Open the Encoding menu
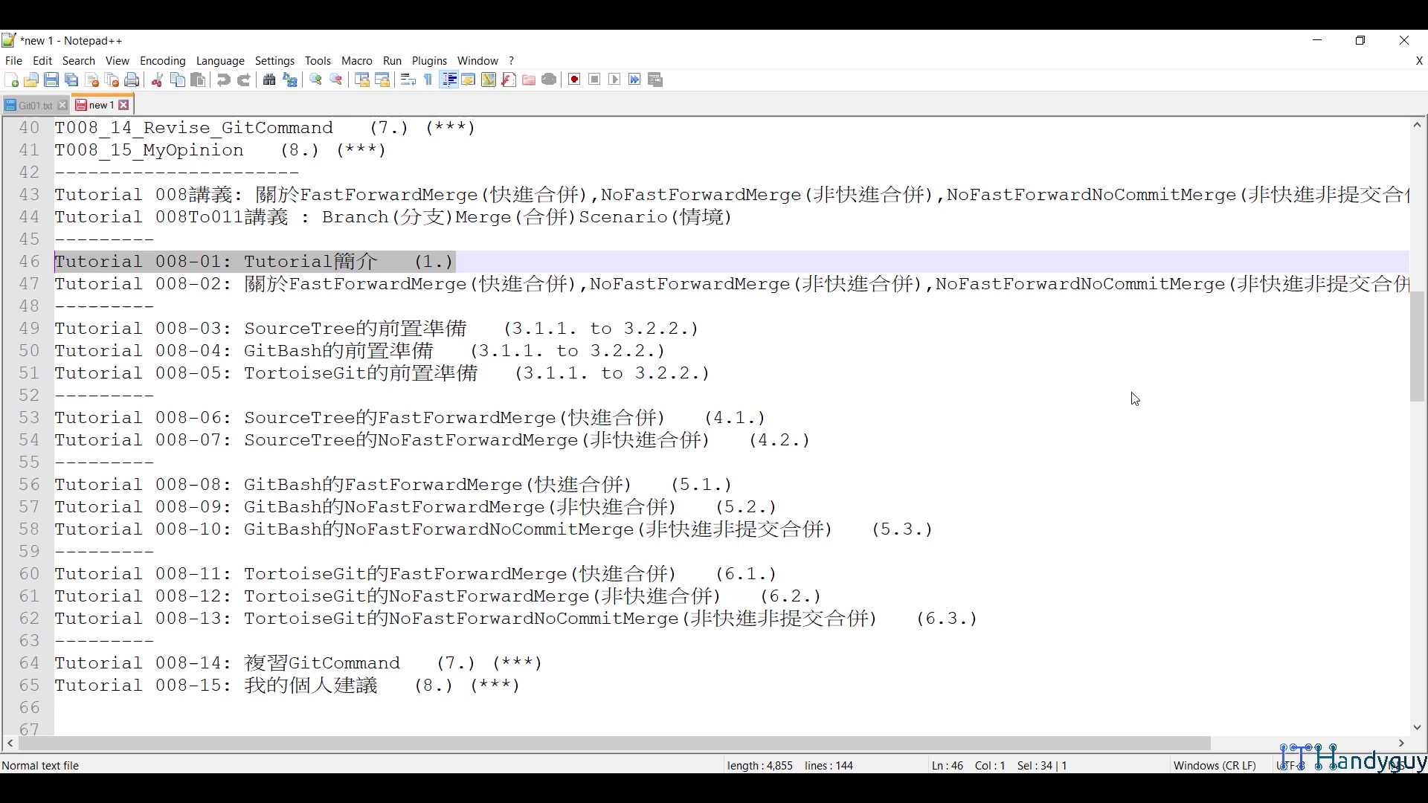Screen dimensions: 1428x803 162,61
